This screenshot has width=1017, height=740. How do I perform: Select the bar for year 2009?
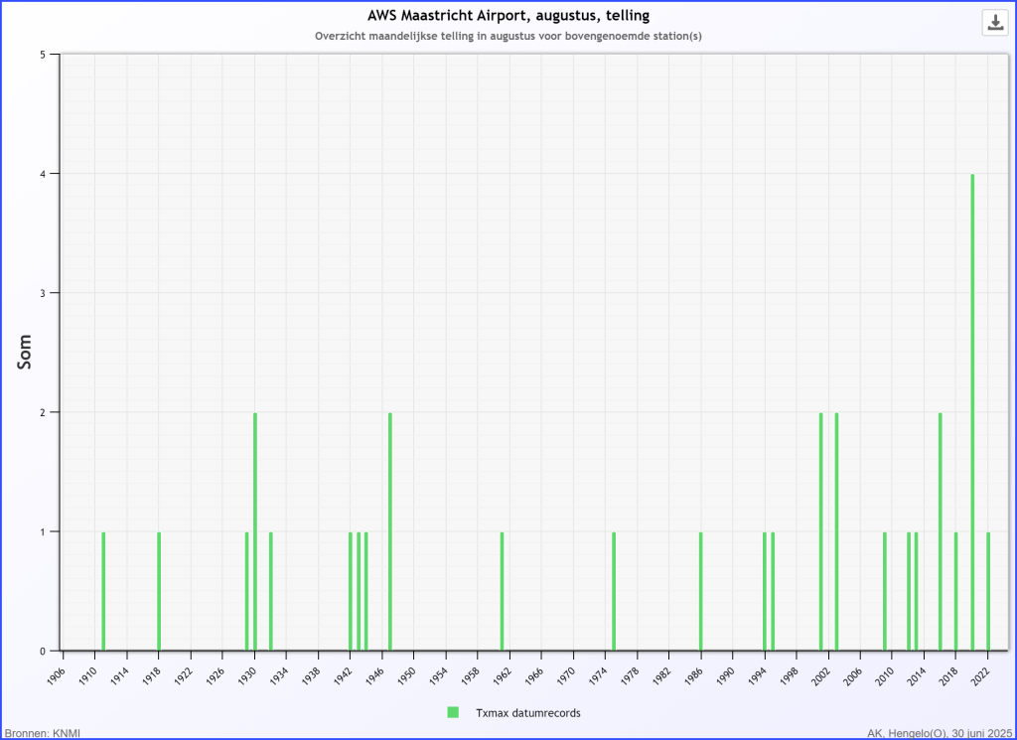coord(885,591)
